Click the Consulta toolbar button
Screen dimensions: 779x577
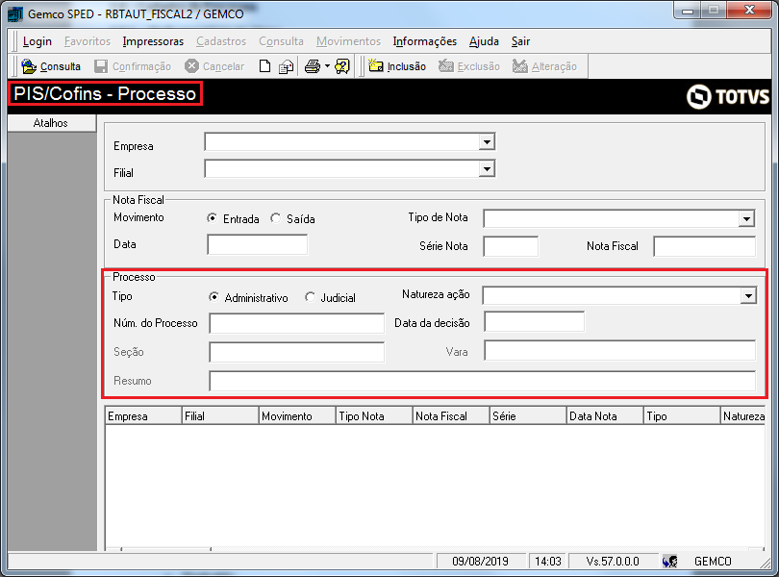[x=51, y=66]
